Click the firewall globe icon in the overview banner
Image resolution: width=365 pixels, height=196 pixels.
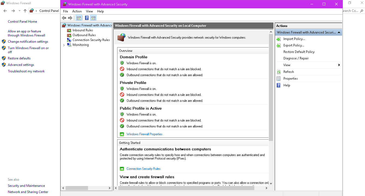[121, 37]
